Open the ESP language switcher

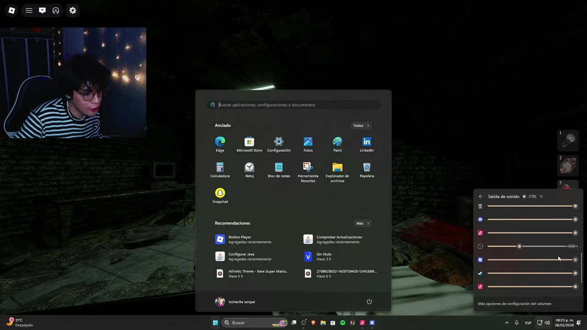[x=528, y=323]
